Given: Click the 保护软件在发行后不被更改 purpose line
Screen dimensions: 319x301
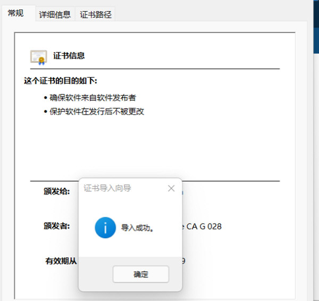Looking at the screenshot, I should (97, 111).
